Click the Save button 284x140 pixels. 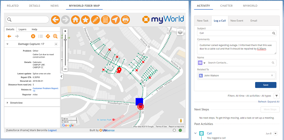[x=266, y=85]
